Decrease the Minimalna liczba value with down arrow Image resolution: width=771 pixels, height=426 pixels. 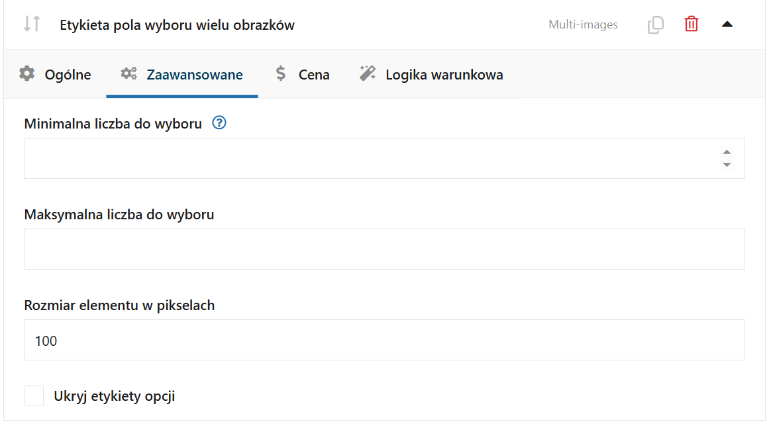point(727,164)
